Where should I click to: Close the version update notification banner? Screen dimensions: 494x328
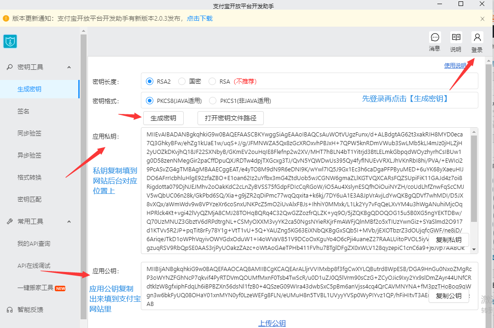[482, 19]
